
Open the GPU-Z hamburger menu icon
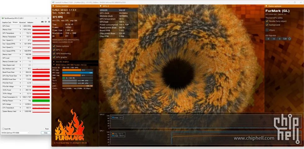pyautogui.click(x=49, y=22)
